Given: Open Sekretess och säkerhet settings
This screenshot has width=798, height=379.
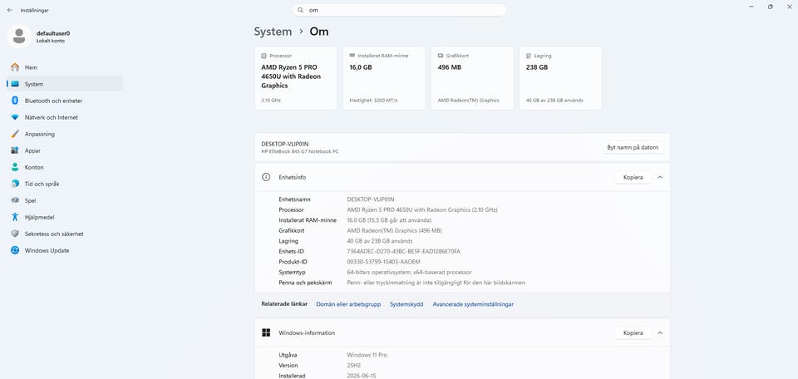Looking at the screenshot, I should tap(65, 234).
